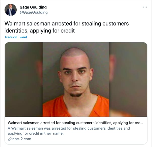152x147 pixels.
Task: Click blank space right of nbc-2.com
Action: [x=87, y=139]
